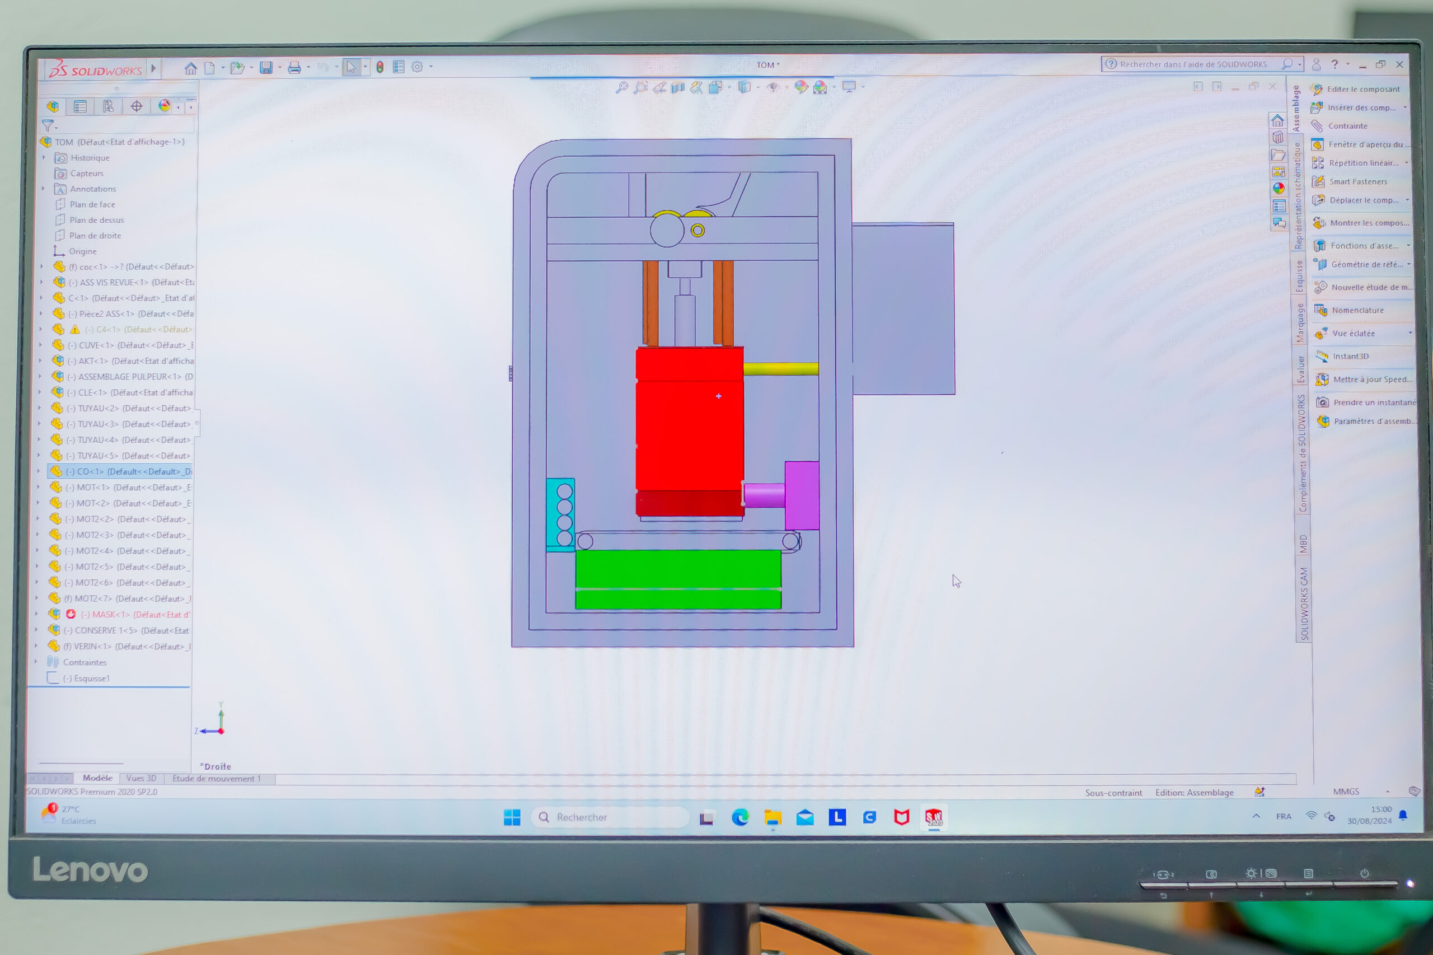Viewport: 1433px width, 955px height.
Task: Open the Insérer des composants dropdown arrow
Action: [1405, 108]
